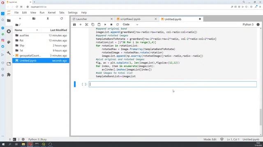
Task: Open a new browser tab with plus
Action: tap(35, 2)
